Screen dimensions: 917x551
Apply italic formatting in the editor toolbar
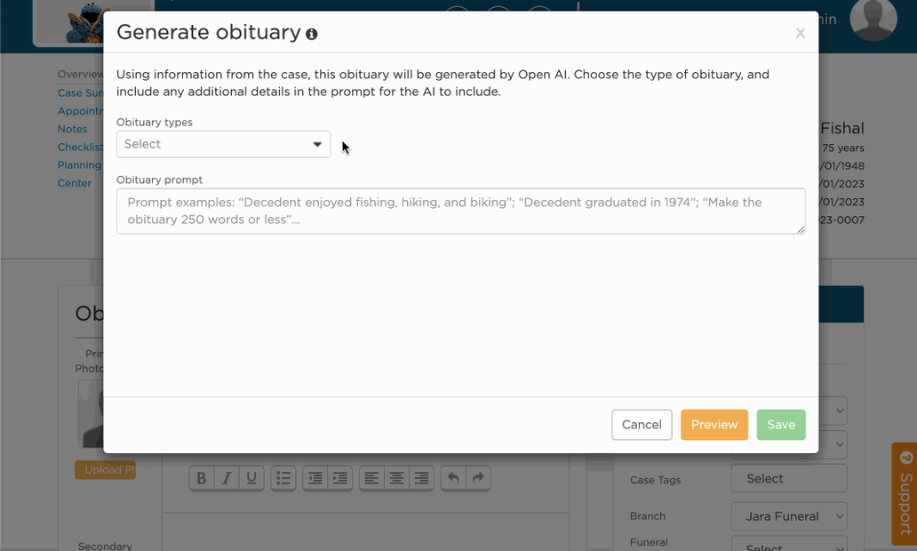[227, 477]
